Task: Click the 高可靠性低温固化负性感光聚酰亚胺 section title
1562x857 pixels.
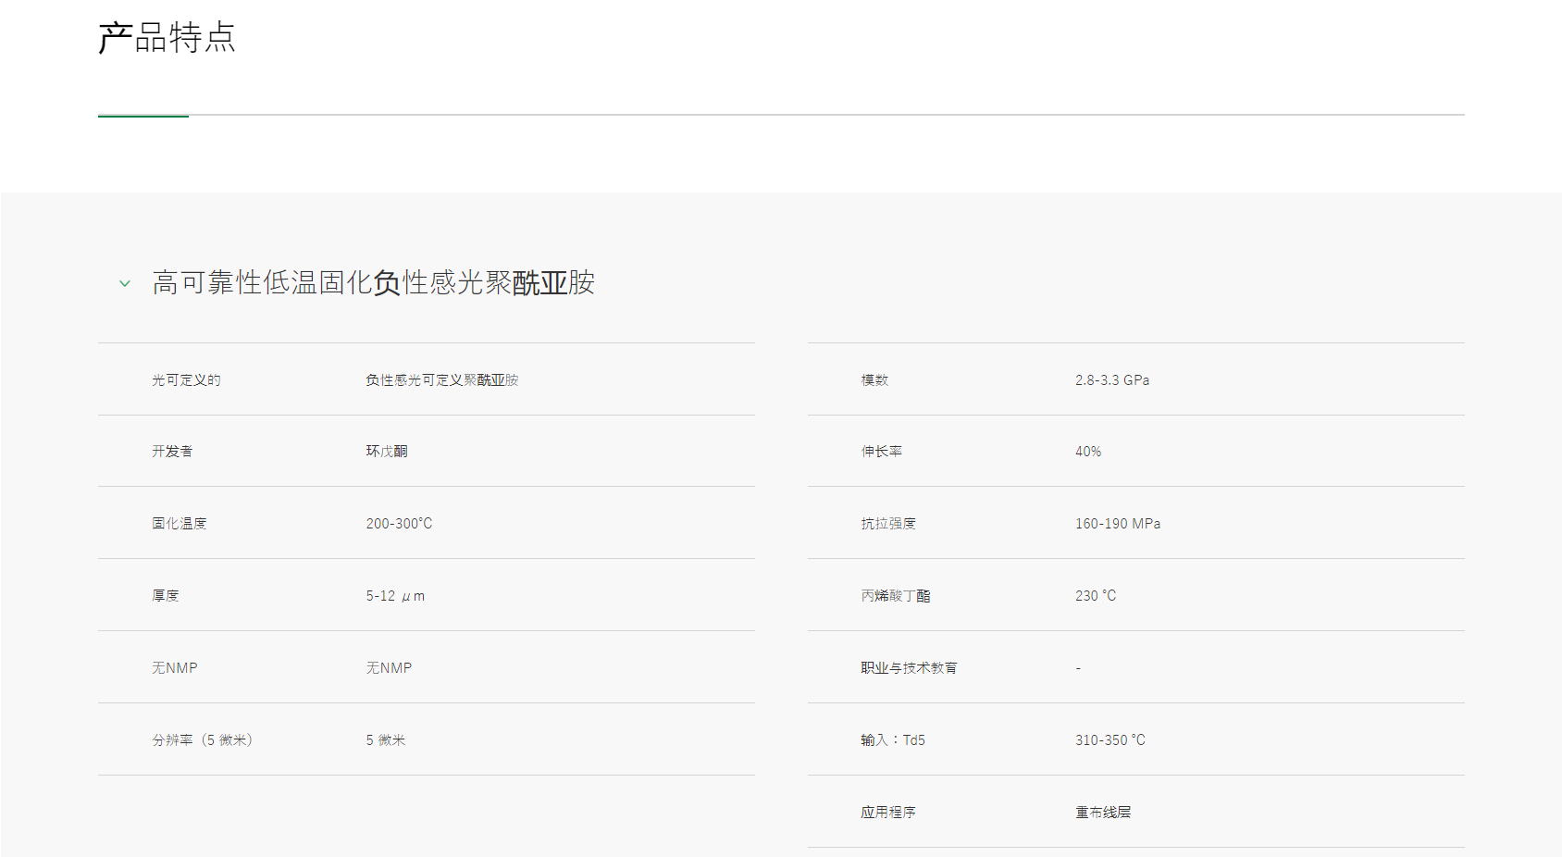Action: coord(373,283)
